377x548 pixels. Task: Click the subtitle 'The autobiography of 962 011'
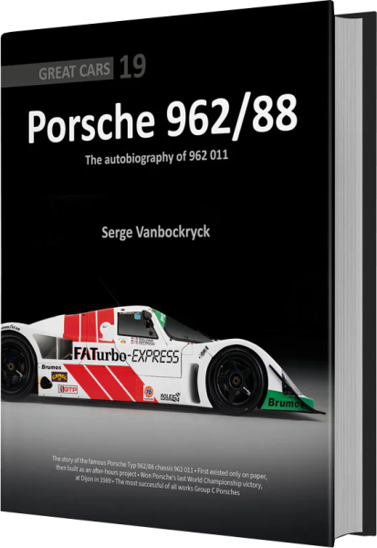[156, 157]
